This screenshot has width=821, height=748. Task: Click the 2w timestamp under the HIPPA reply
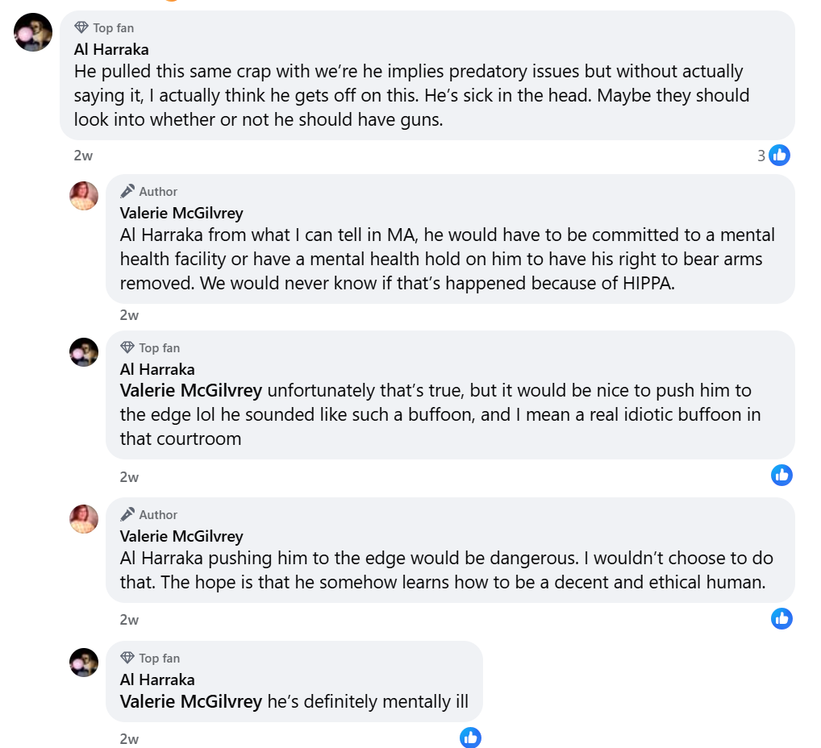pos(129,315)
